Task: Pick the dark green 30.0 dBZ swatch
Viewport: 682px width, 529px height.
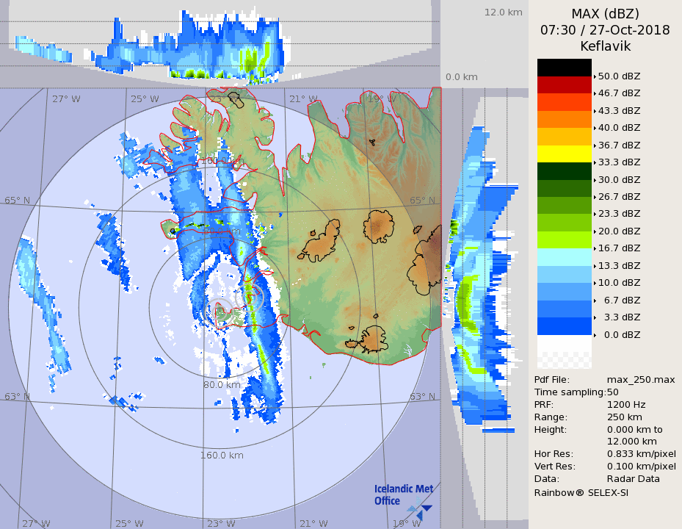Action: [x=564, y=171]
